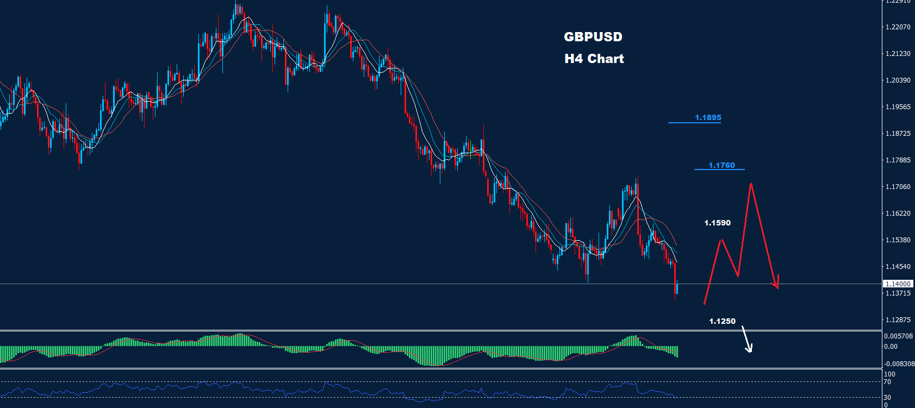Click the 1.17060 price axis label

[898, 187]
